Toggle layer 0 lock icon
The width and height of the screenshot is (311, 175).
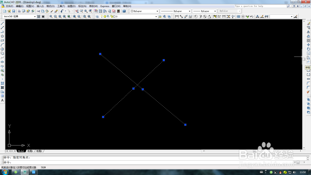(x=111, y=16)
